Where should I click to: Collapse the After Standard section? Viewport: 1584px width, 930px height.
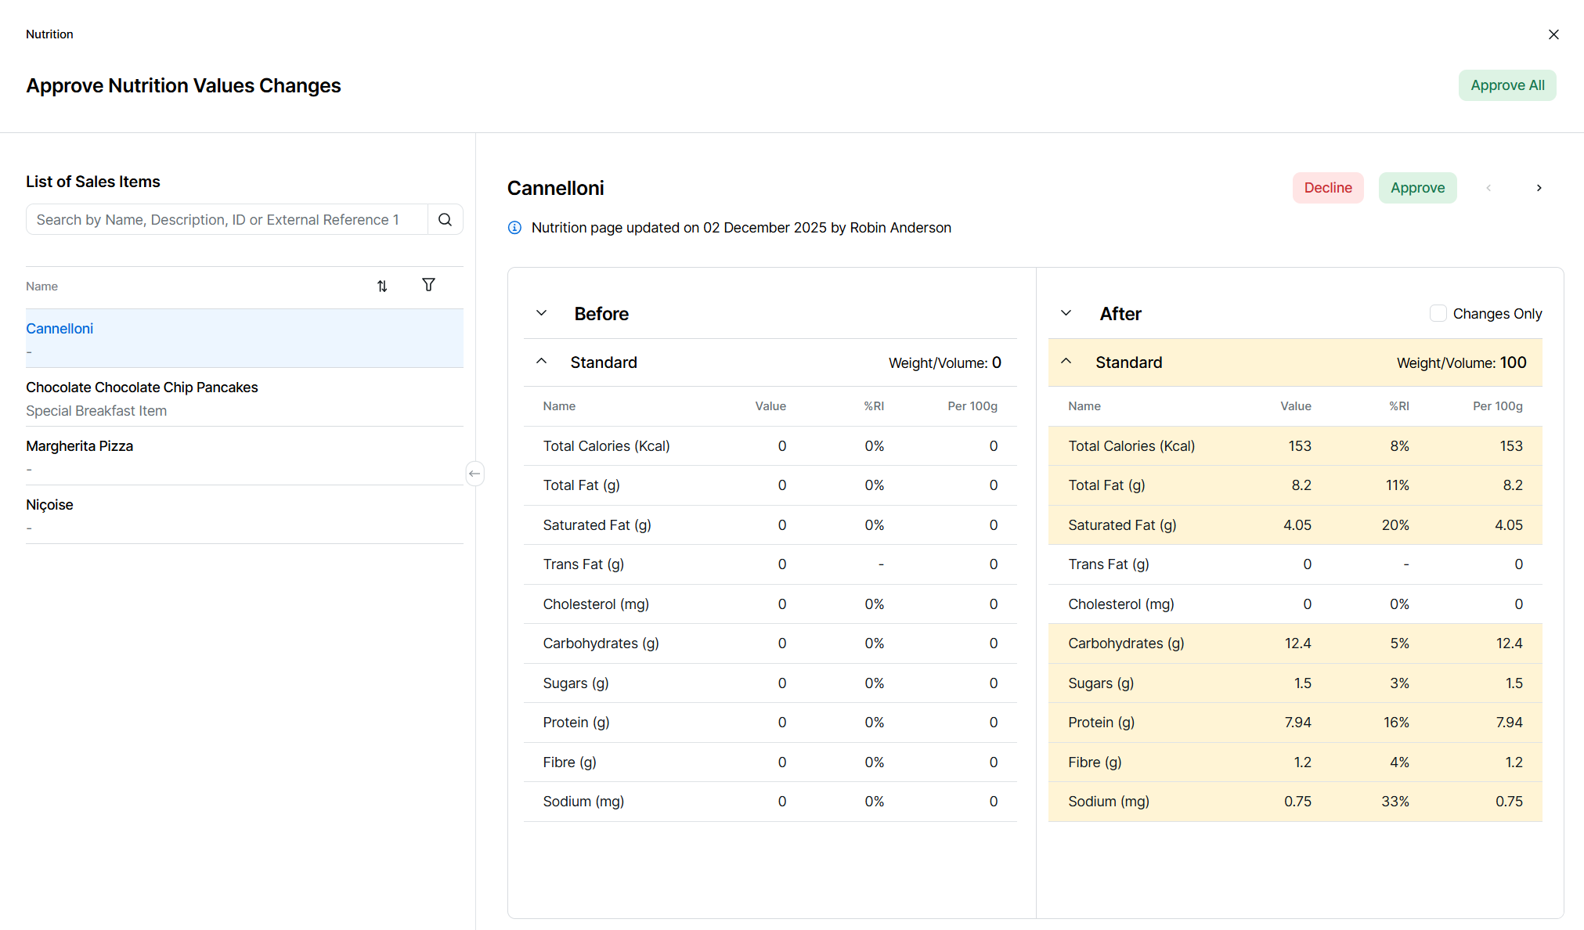click(1066, 362)
